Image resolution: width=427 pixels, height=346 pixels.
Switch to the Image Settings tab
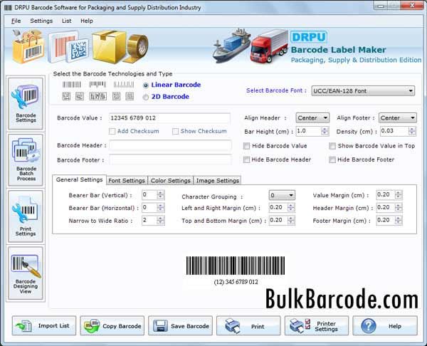(x=217, y=181)
